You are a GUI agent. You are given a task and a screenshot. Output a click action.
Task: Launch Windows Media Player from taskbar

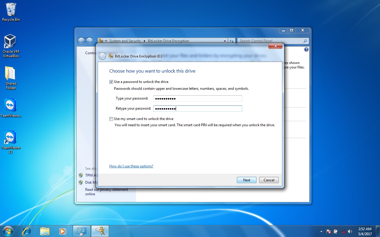pos(63,231)
